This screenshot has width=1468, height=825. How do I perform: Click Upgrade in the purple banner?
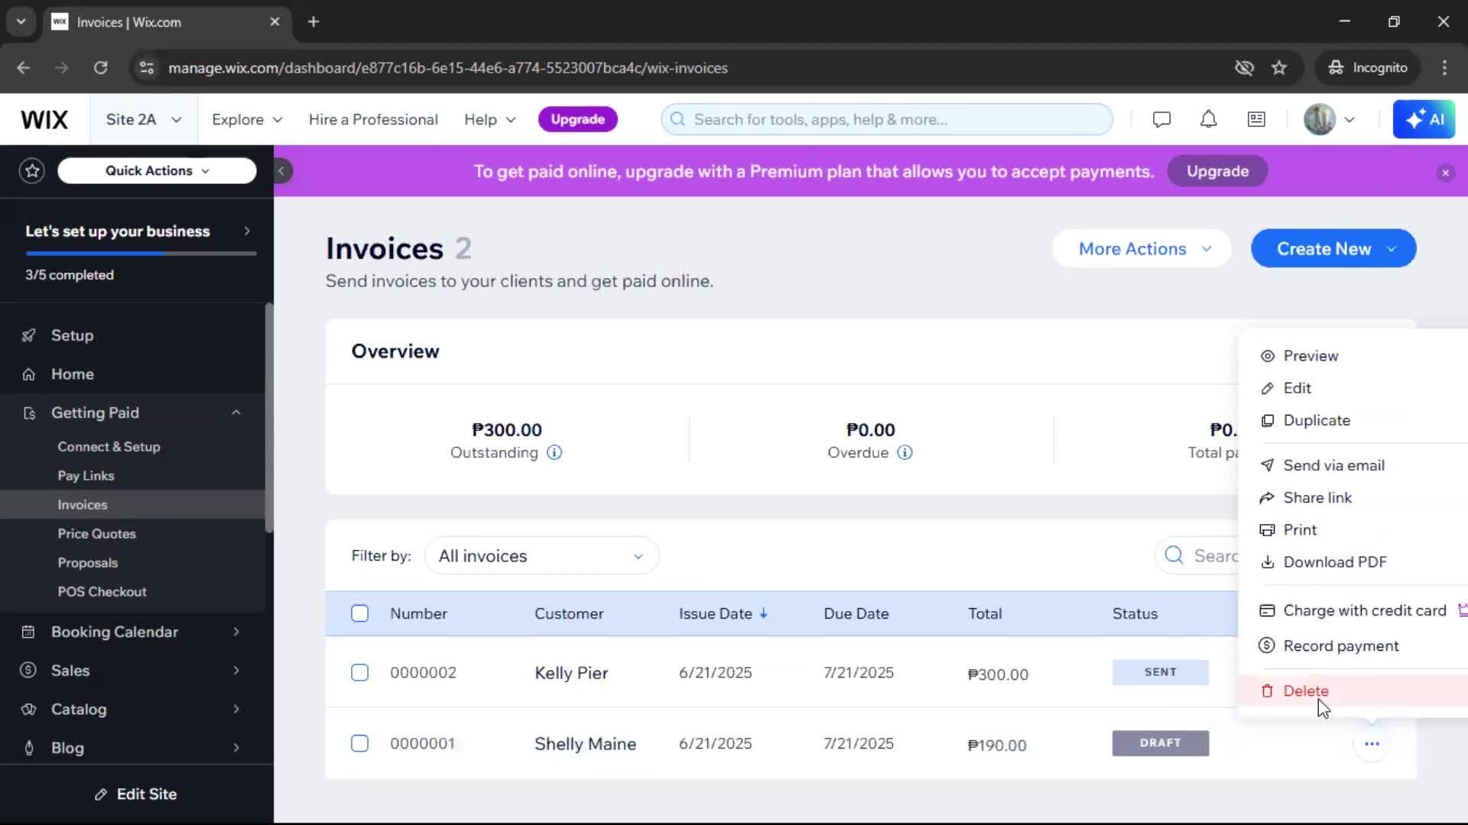coord(1217,171)
